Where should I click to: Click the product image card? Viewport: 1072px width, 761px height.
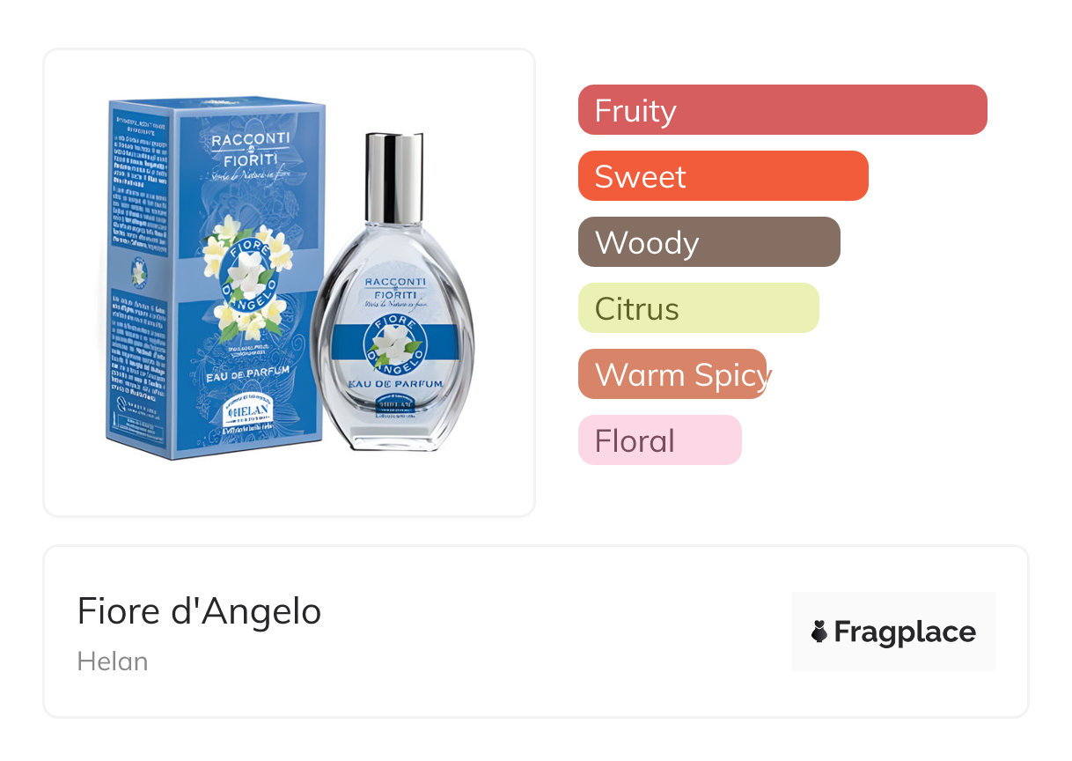click(x=290, y=283)
